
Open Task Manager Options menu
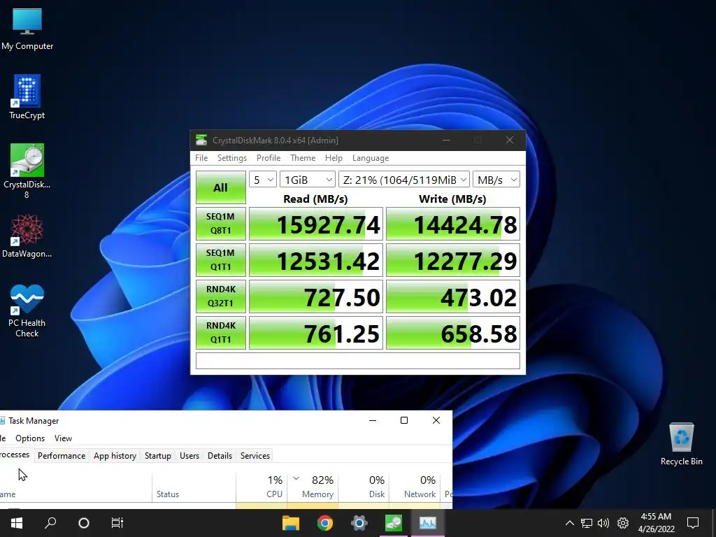point(30,438)
